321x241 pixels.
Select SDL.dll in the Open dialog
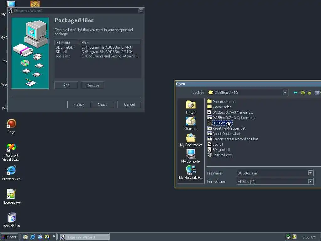(215, 144)
